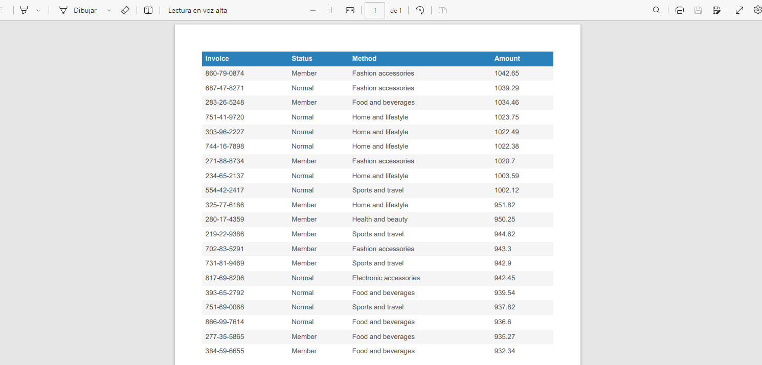Click the page view layout icon

(x=443, y=10)
